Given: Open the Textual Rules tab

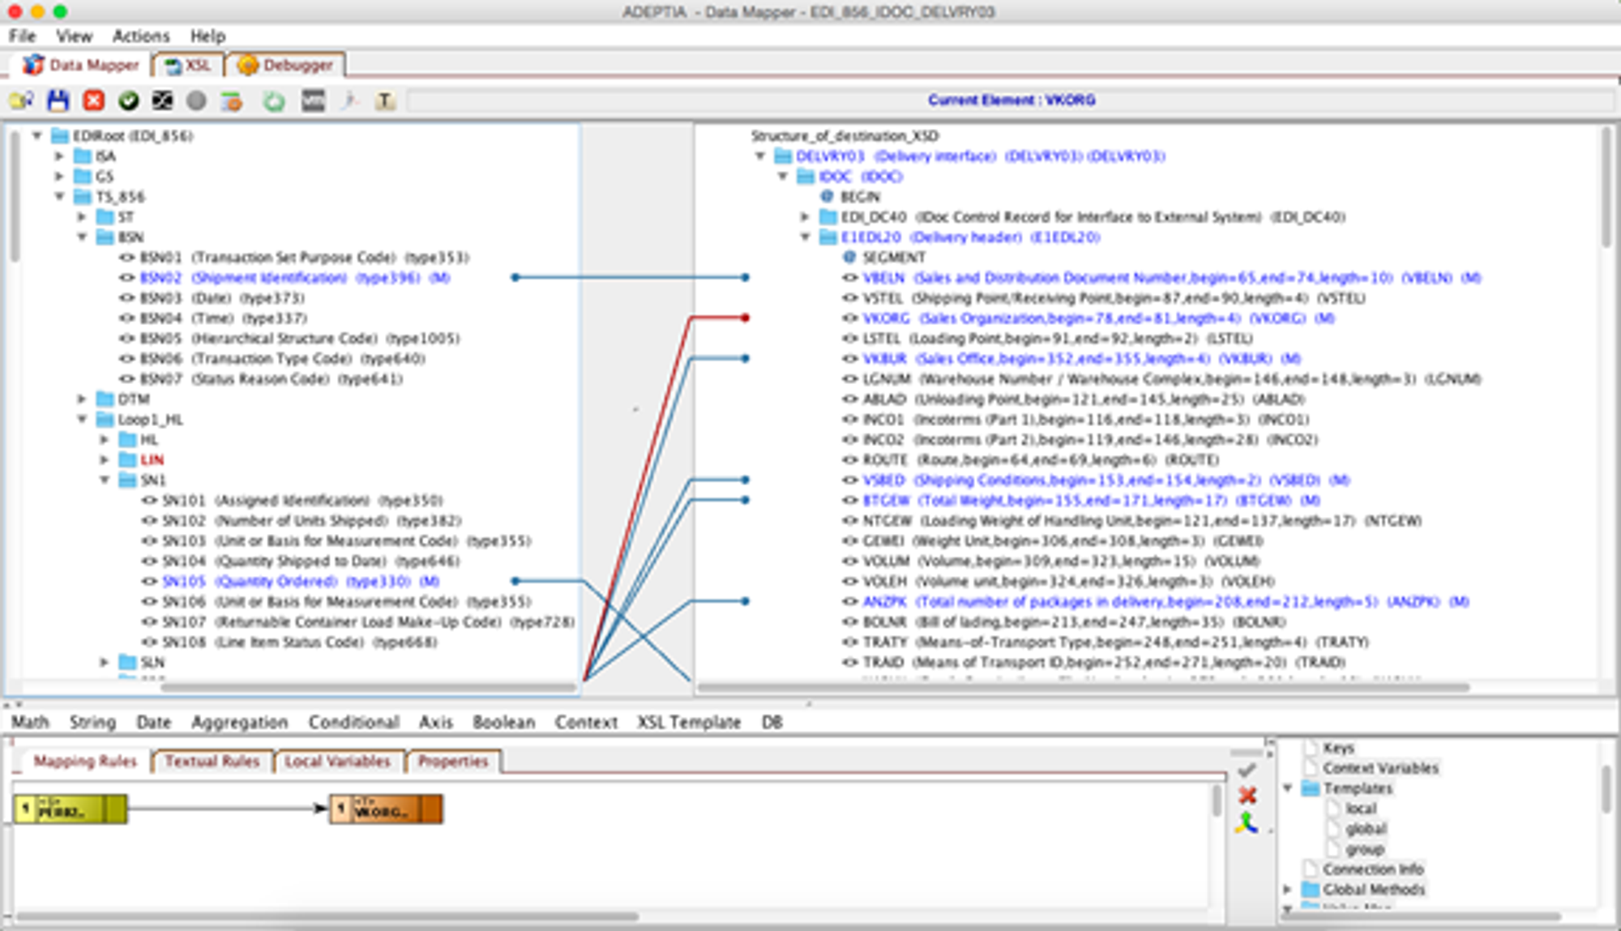Looking at the screenshot, I should (212, 762).
